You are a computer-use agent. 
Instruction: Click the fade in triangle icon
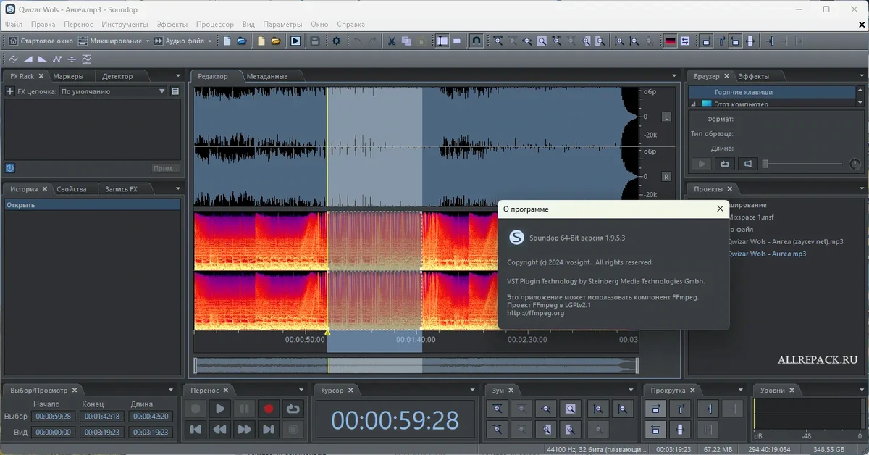(28, 59)
